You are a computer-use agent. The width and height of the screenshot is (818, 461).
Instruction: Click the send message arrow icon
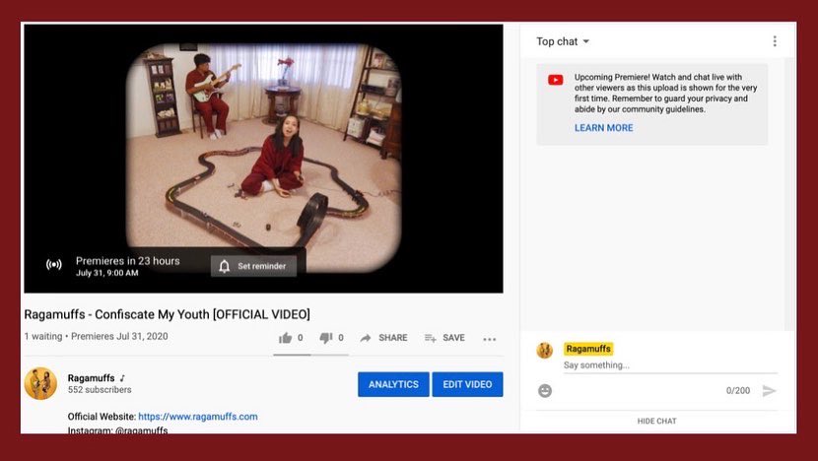[x=770, y=391]
